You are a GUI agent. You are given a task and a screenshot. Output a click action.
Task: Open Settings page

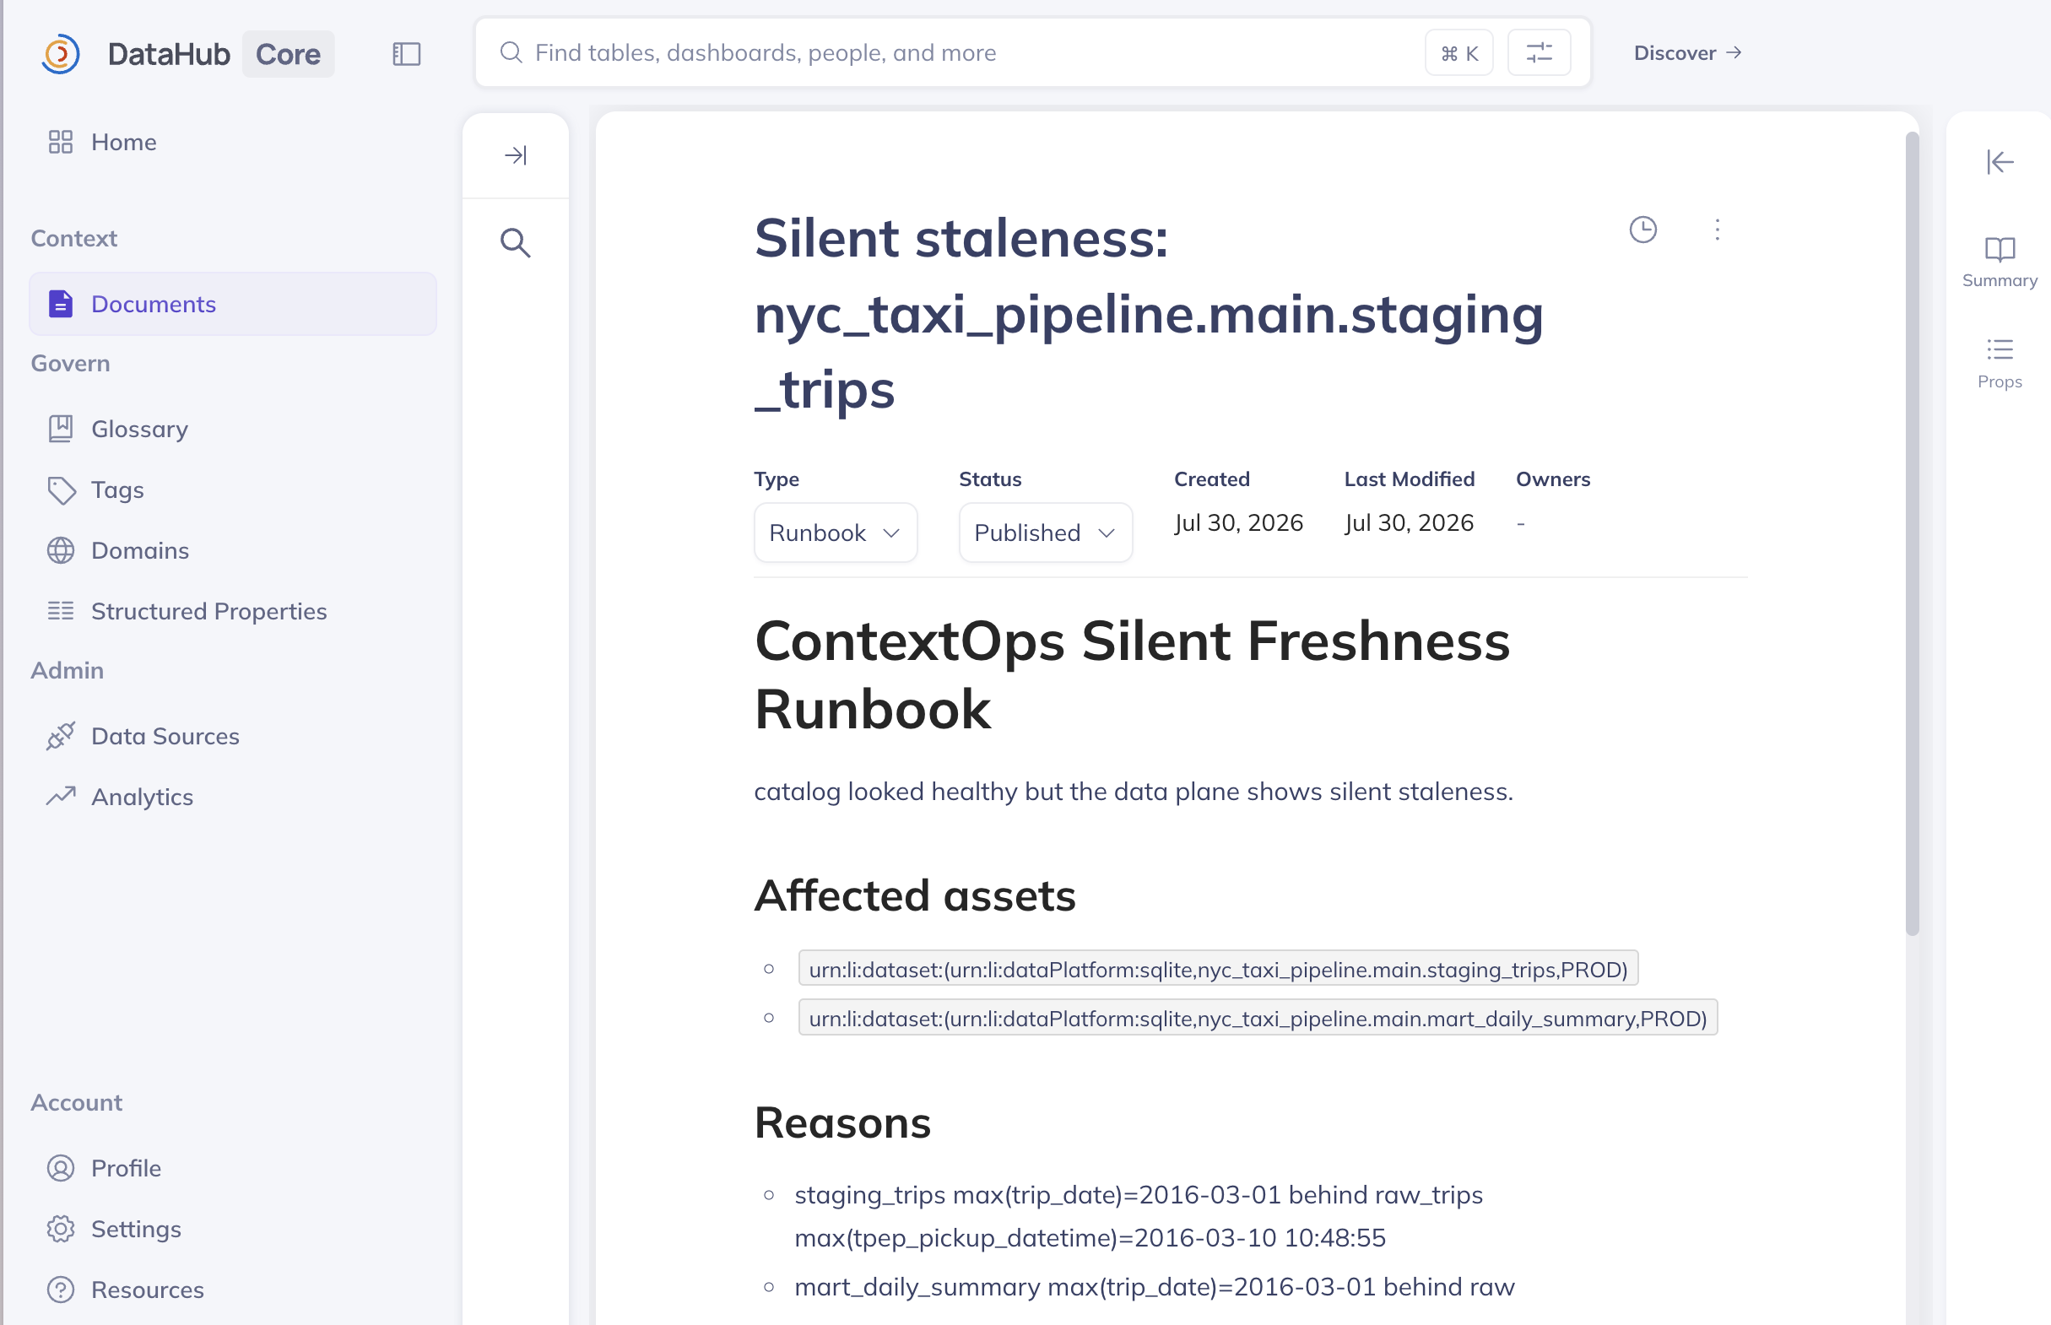[x=232, y=1229]
